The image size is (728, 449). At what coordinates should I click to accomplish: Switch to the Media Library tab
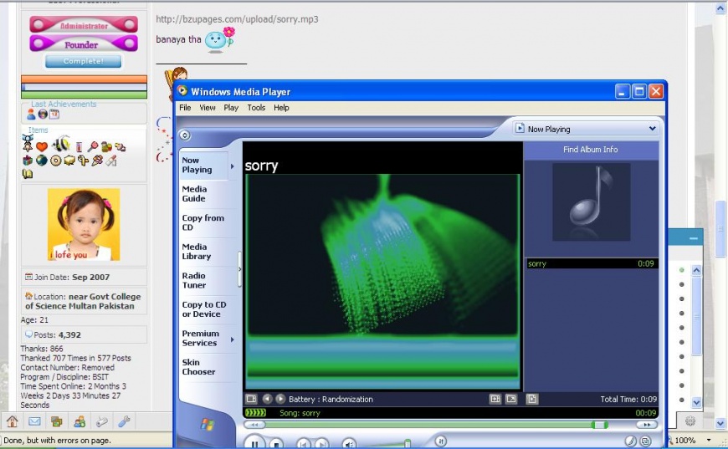197,252
